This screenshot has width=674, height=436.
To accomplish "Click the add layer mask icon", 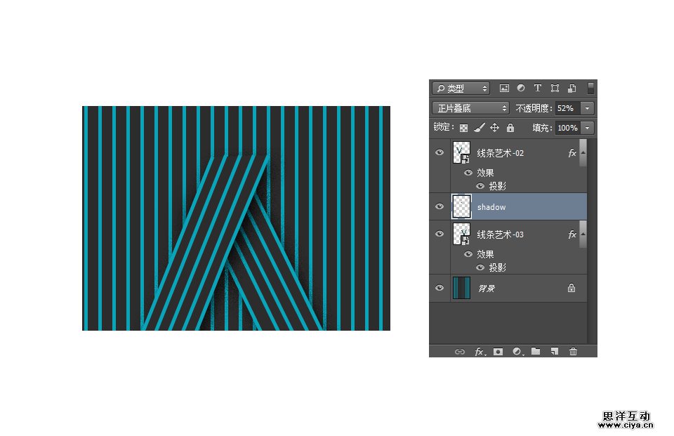I will pos(498,352).
